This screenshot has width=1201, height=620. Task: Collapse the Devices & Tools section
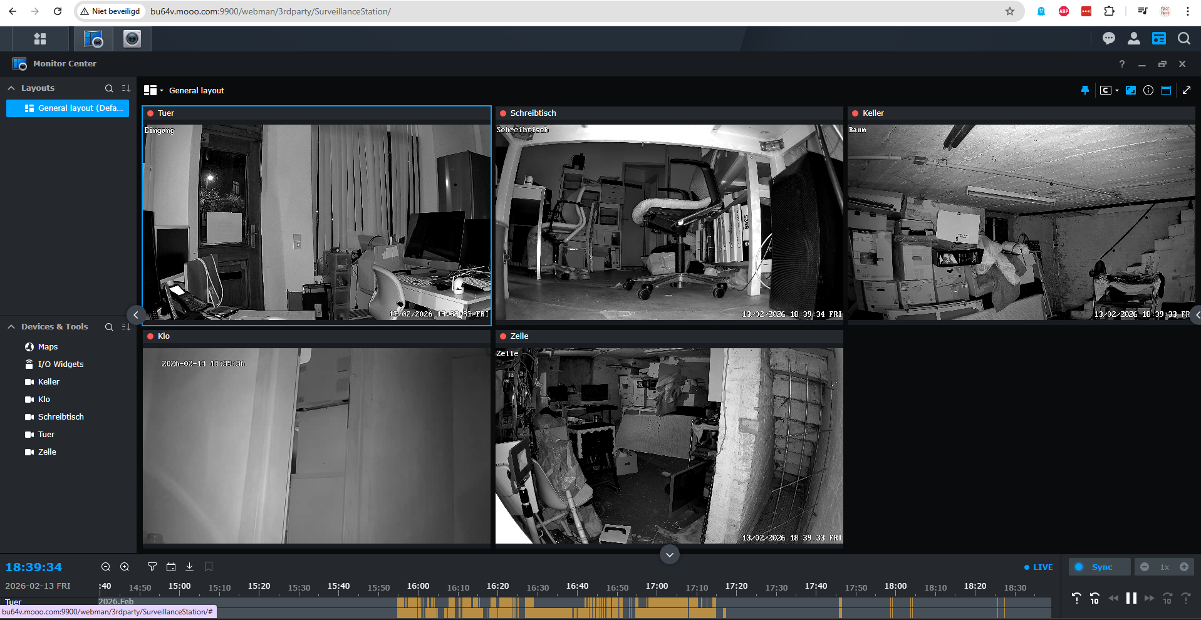tap(11, 327)
